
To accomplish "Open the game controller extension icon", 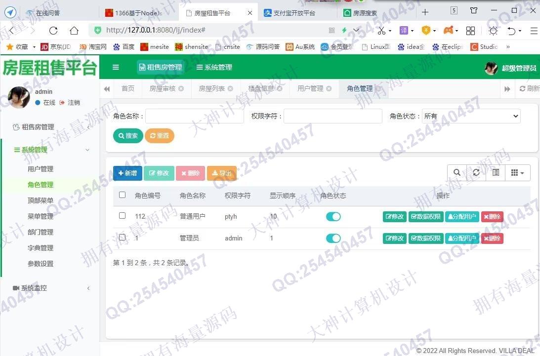I will click(448, 30).
